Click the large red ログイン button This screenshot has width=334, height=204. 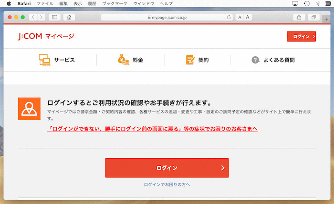pos(167,168)
